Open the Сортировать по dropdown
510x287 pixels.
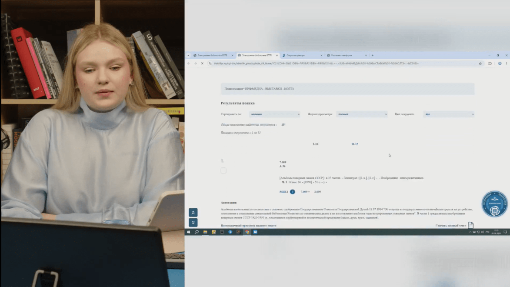[274, 114]
